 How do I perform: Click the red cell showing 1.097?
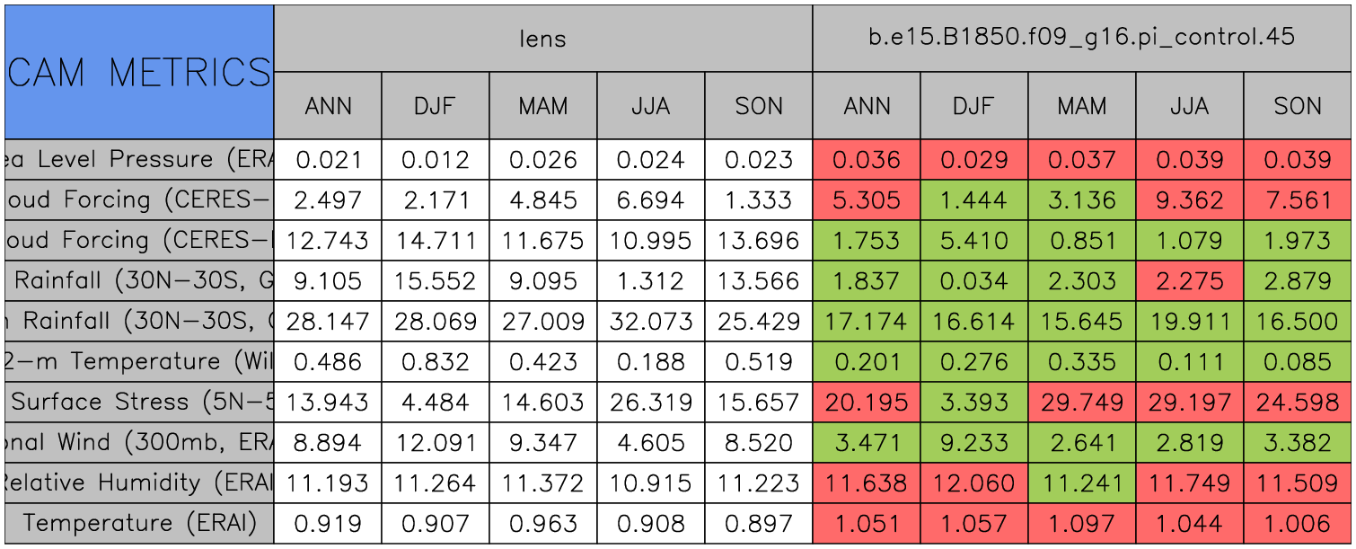coord(1081,523)
